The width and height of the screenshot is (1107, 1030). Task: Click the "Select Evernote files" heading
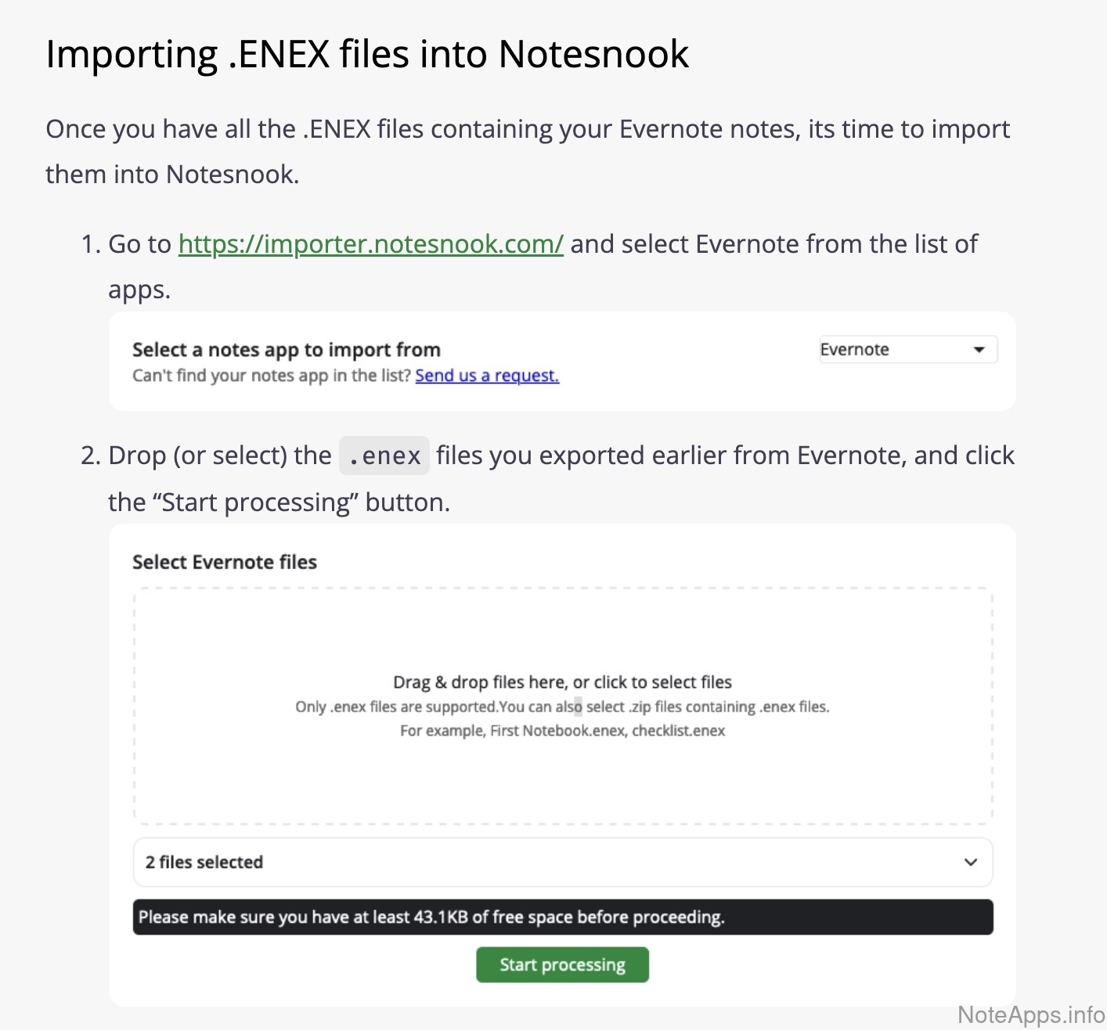225,563
